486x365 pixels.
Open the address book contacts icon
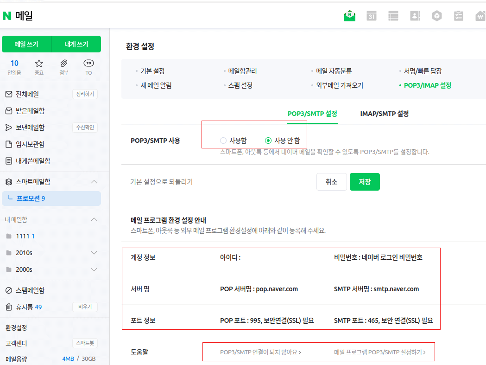(415, 15)
